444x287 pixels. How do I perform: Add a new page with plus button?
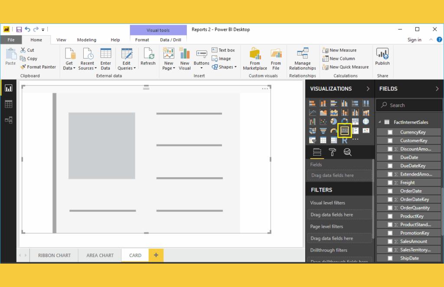[156, 255]
